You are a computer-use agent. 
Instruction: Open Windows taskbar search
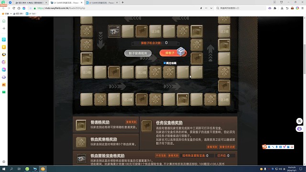[11, 169]
